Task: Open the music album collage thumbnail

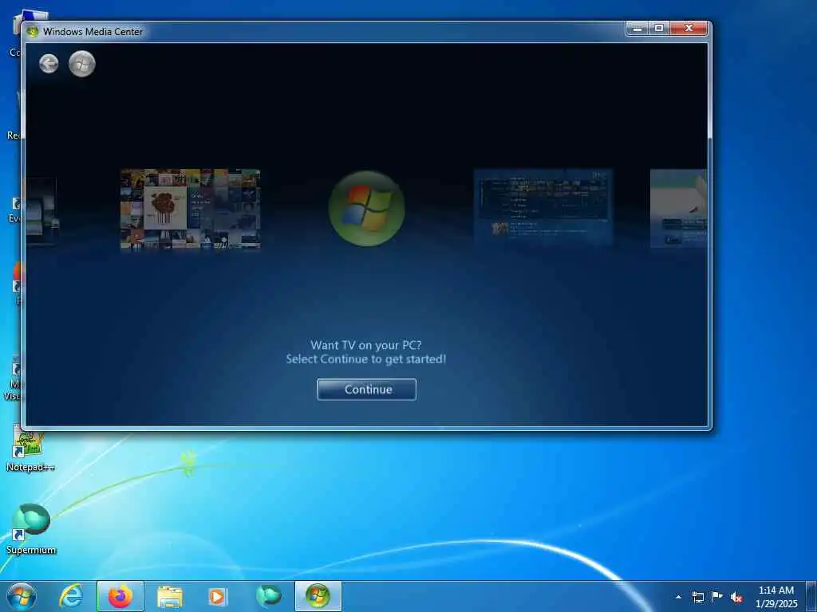Action: (x=190, y=210)
